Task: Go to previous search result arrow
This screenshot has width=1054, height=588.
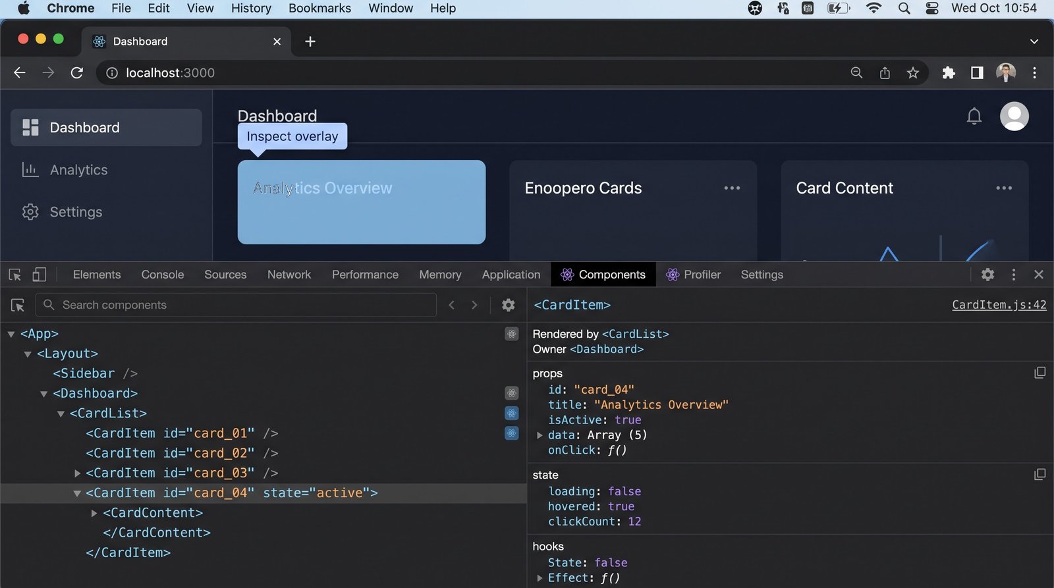Action: 451,305
